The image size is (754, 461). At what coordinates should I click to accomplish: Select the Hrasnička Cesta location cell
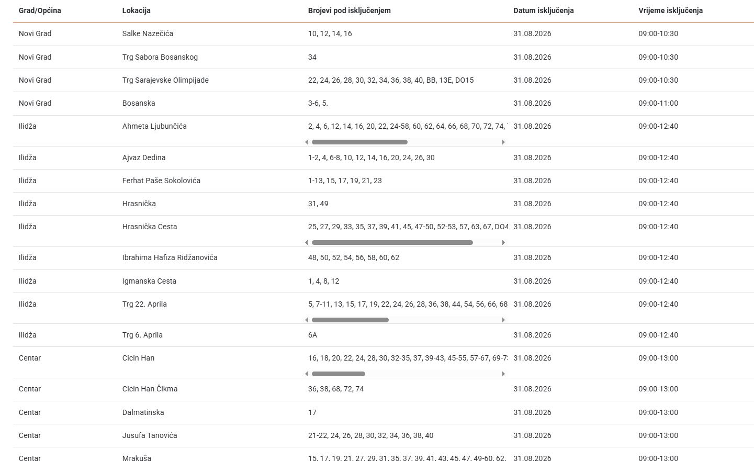[150, 227]
